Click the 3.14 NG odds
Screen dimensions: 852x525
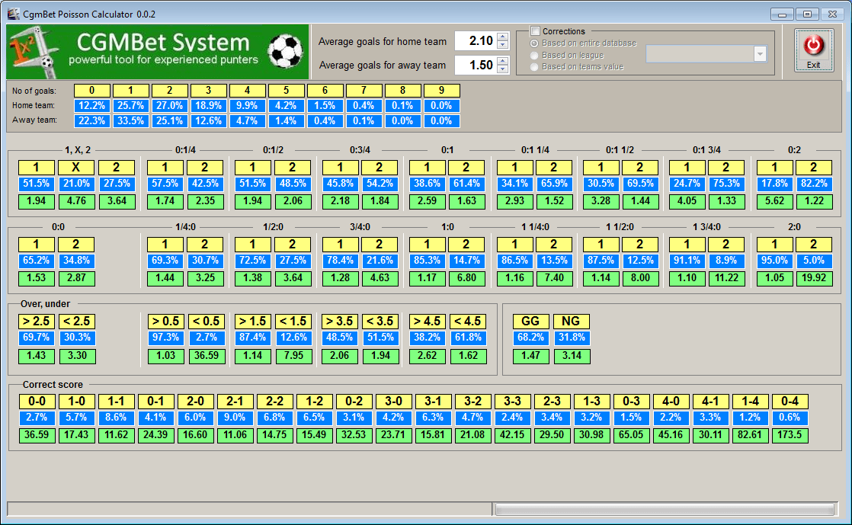pyautogui.click(x=572, y=356)
